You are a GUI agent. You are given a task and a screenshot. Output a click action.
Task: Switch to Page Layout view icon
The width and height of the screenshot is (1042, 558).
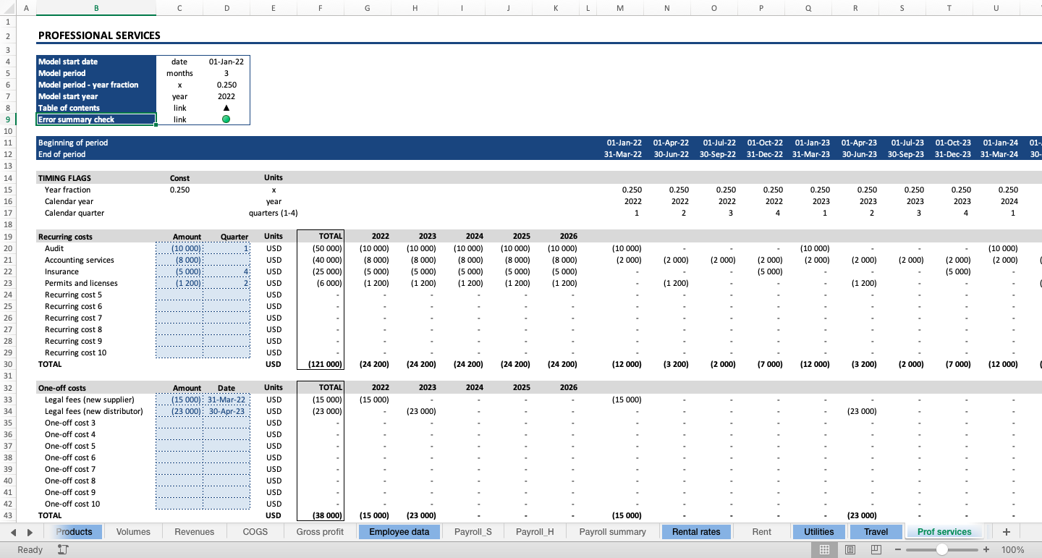click(850, 550)
